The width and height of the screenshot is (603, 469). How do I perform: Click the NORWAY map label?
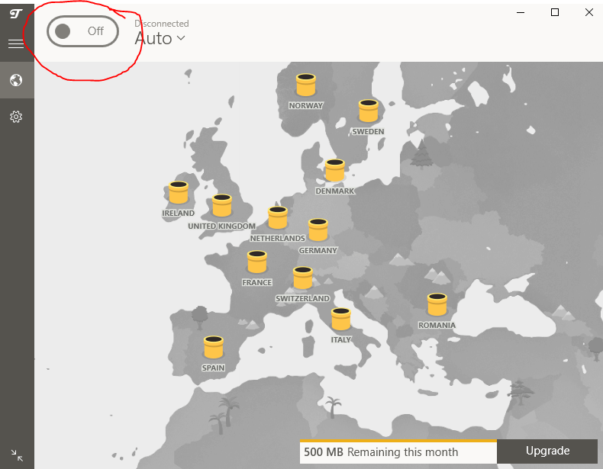[306, 106]
